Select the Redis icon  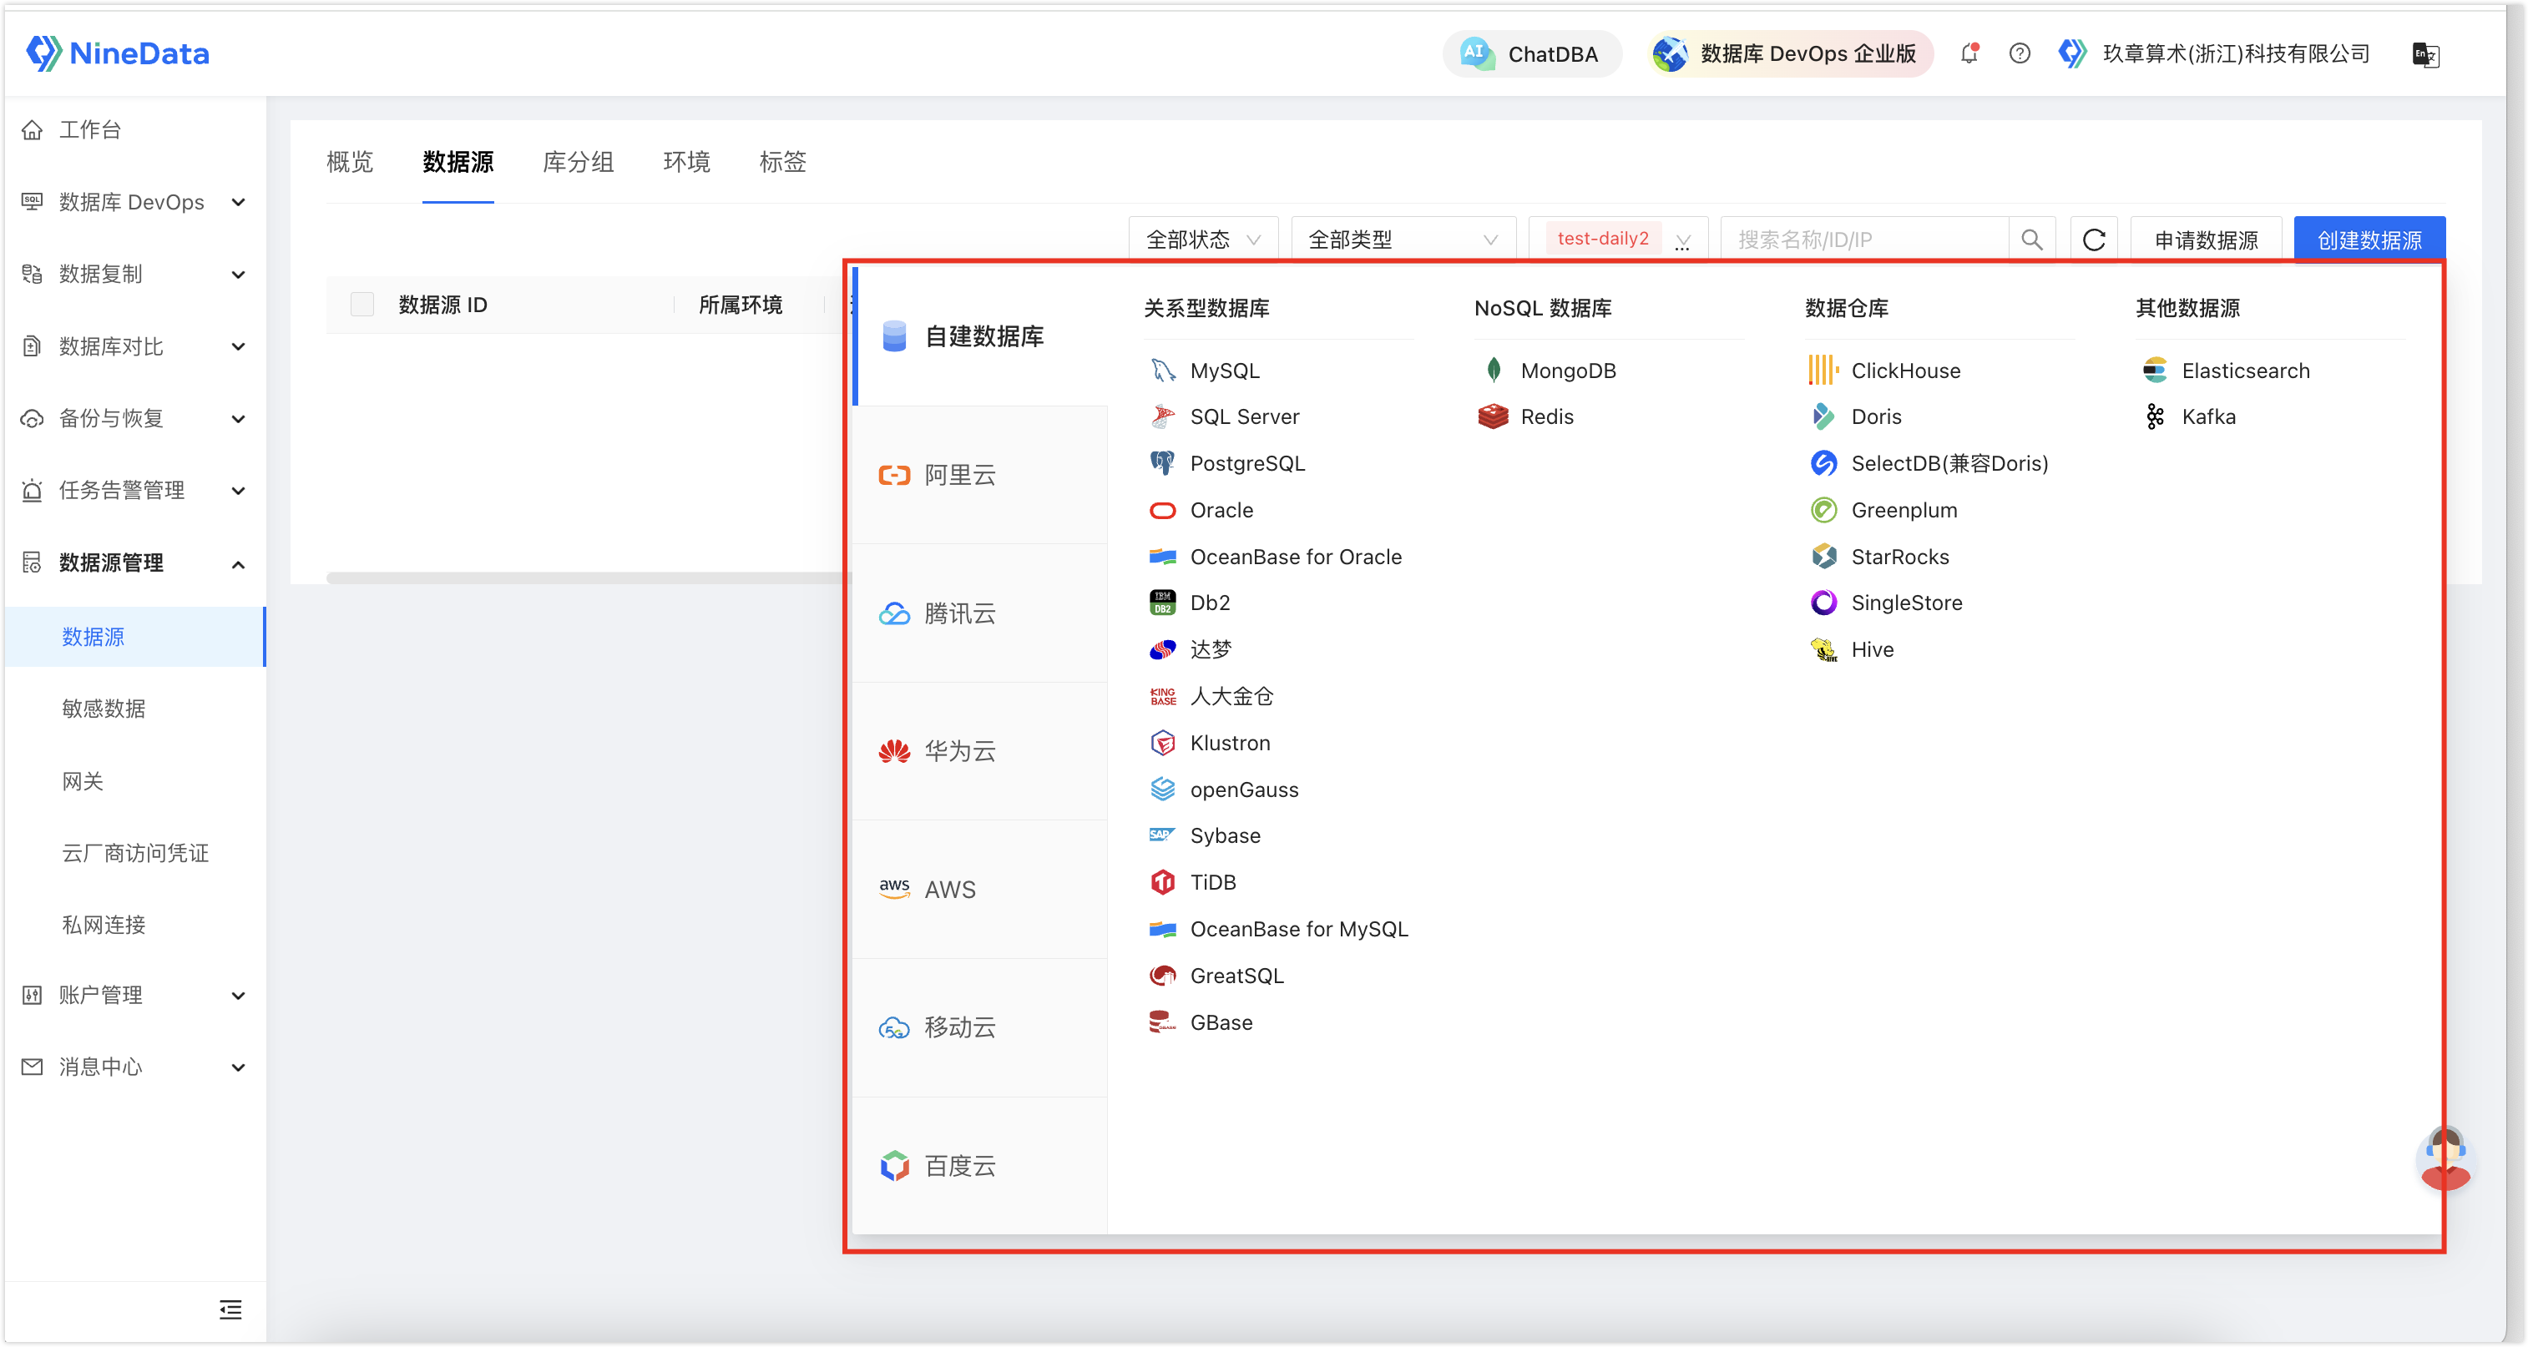[x=1493, y=416]
